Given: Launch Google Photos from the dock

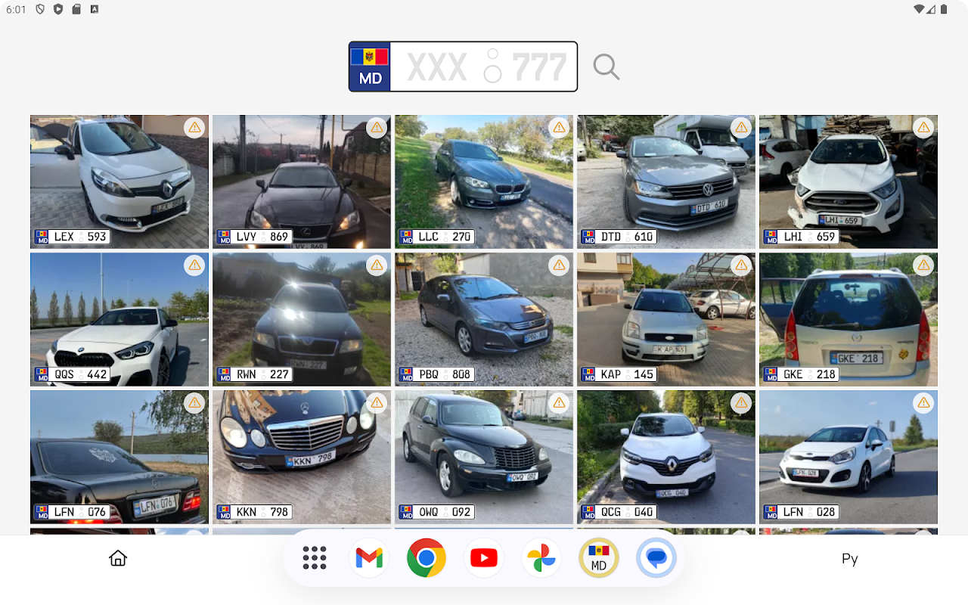Looking at the screenshot, I should 541,558.
